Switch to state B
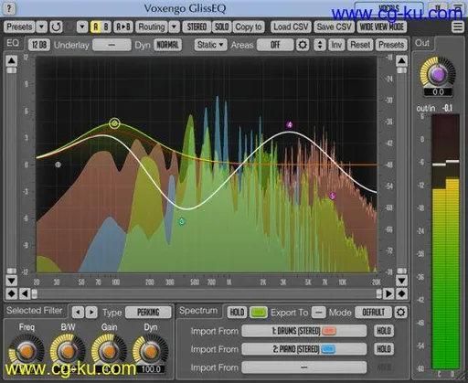 (106, 27)
